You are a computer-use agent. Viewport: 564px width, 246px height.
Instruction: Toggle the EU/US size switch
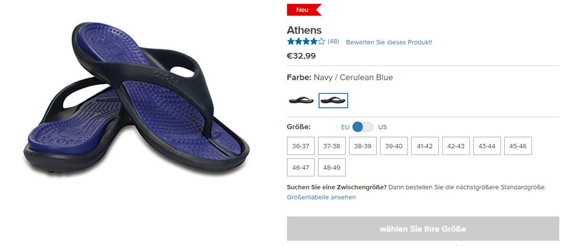click(363, 127)
